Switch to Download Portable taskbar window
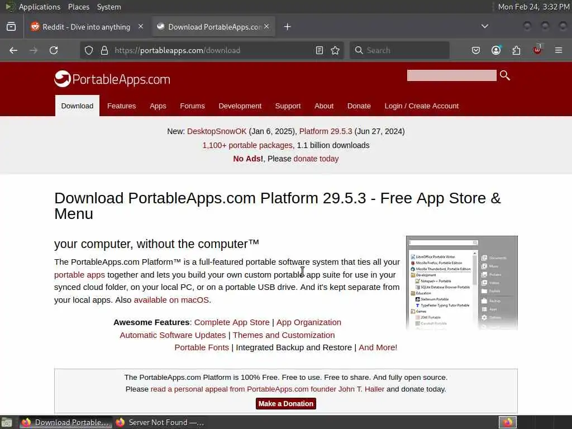Image resolution: width=572 pixels, height=429 pixels. (x=66, y=422)
